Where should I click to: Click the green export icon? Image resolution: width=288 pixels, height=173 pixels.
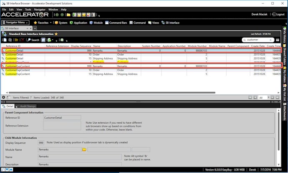tap(49, 40)
